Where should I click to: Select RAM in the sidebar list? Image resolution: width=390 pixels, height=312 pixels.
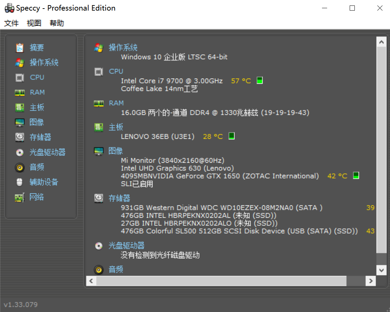37,92
